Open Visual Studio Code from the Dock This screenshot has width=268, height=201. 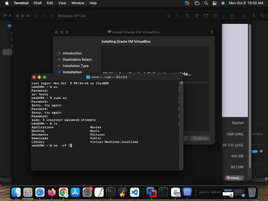pos(135,192)
